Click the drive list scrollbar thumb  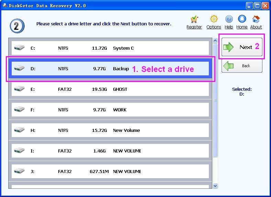point(215,100)
